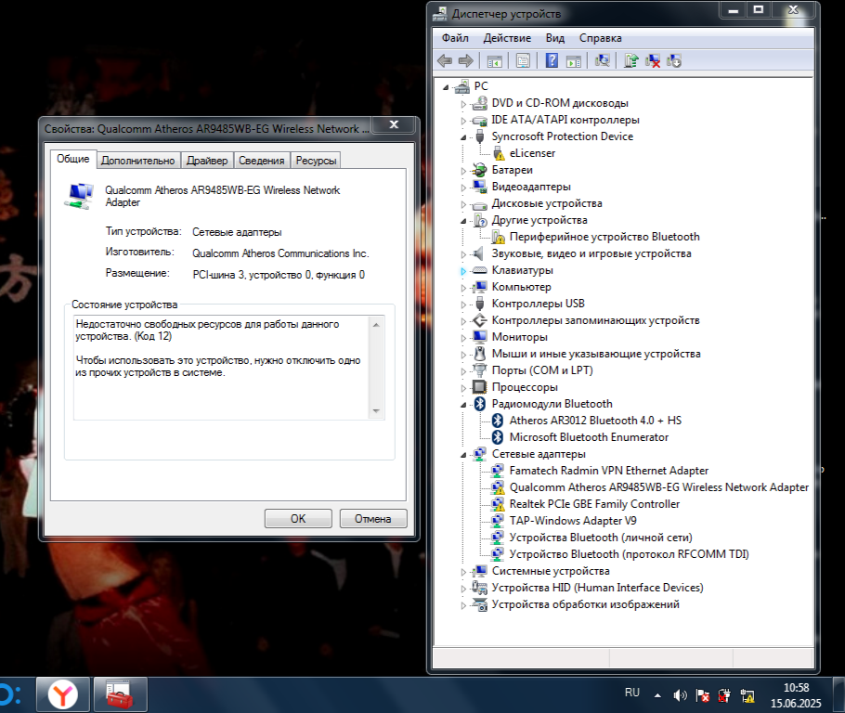Image resolution: width=845 pixels, height=713 pixels.
Task: Expand Звуковые, видео и игровые устройства
Action: pos(463,254)
